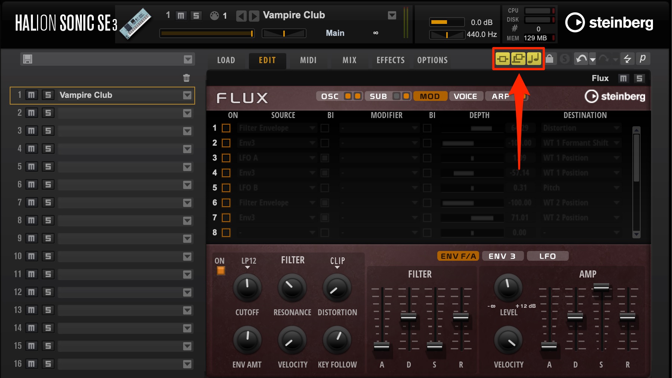This screenshot has height=378, width=672.
Task: Click the modulation matrix scrollbar down arrow
Action: point(636,234)
